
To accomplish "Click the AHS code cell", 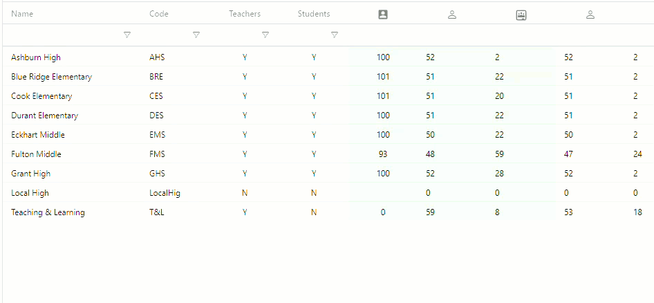I will point(157,57).
